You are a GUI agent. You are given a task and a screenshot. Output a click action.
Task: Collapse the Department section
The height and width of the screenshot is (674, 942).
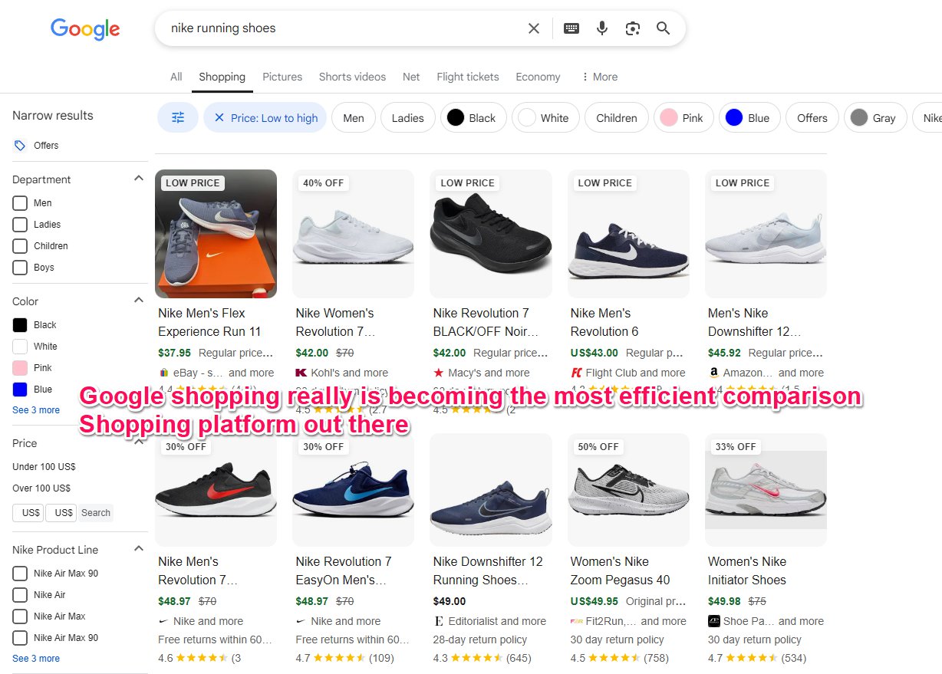139,179
